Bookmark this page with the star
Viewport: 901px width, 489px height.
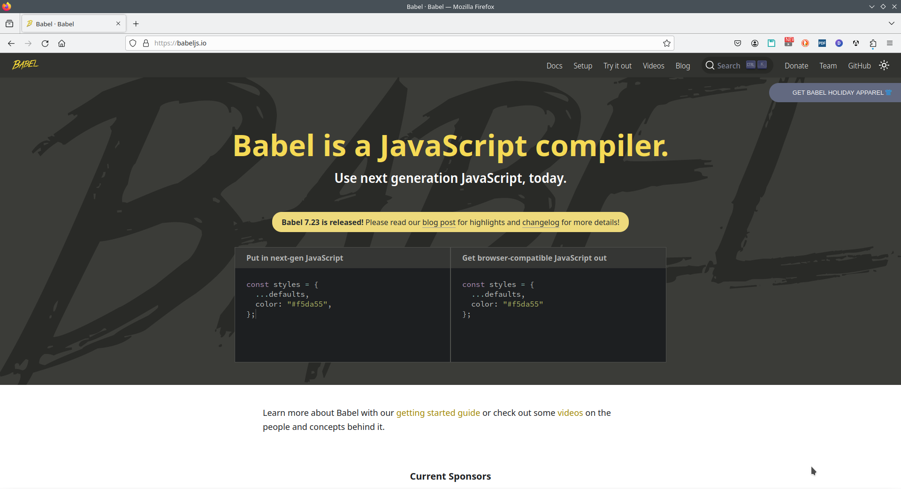tap(667, 43)
